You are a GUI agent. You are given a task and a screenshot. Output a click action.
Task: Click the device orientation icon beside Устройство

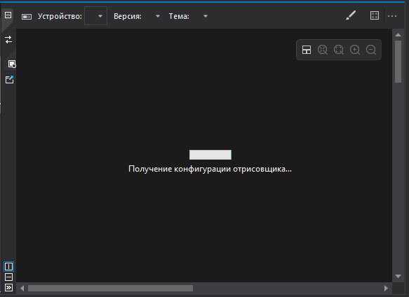[x=27, y=17]
